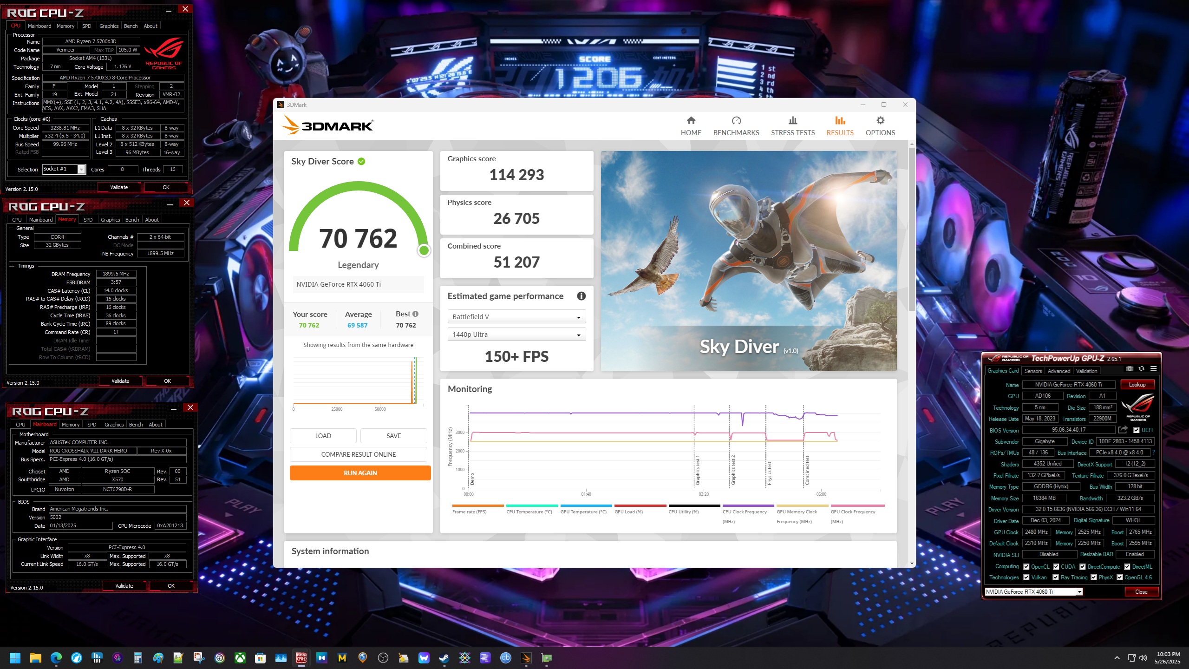Open the Windows Start menu

15,658
